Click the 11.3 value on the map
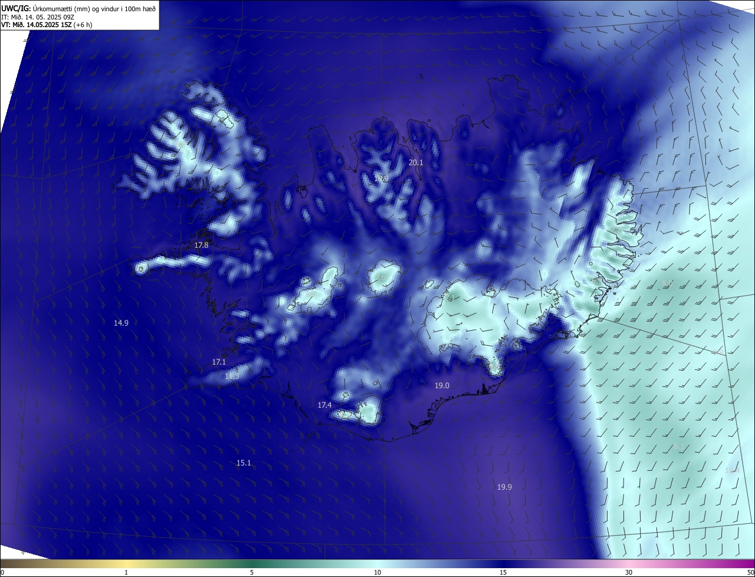755x577 pixels. (x=232, y=376)
